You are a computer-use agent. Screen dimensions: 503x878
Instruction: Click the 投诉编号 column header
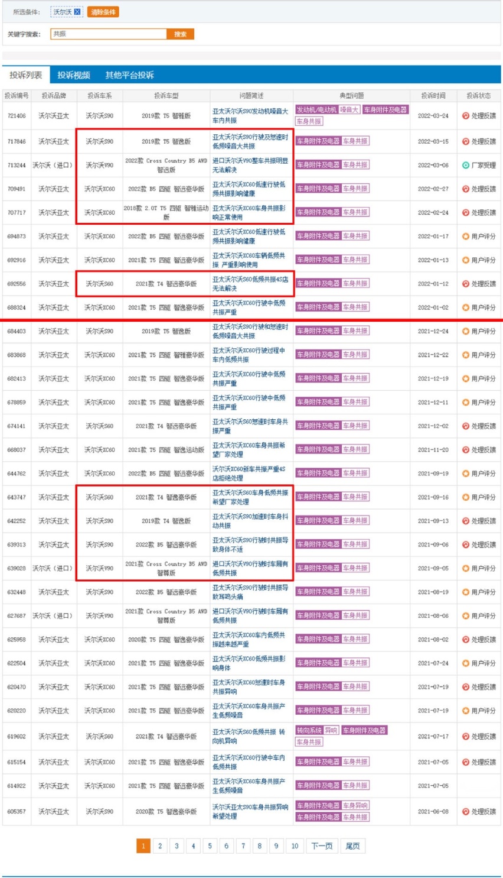pyautogui.click(x=17, y=96)
